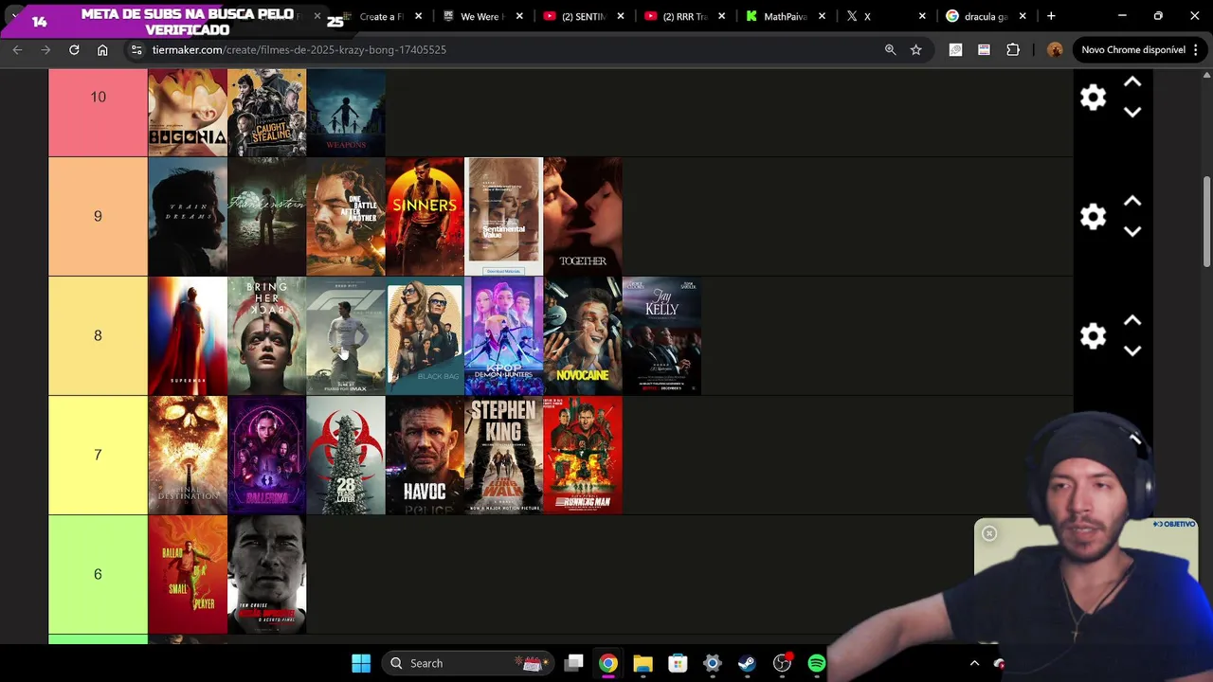Open settings gear for tier 8
Image resolution: width=1213 pixels, height=682 pixels.
(1093, 336)
